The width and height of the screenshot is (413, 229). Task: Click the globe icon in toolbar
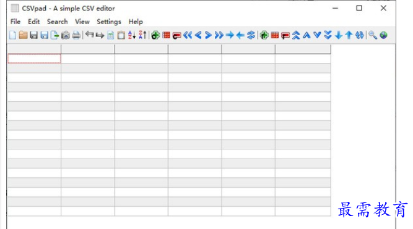click(x=383, y=35)
